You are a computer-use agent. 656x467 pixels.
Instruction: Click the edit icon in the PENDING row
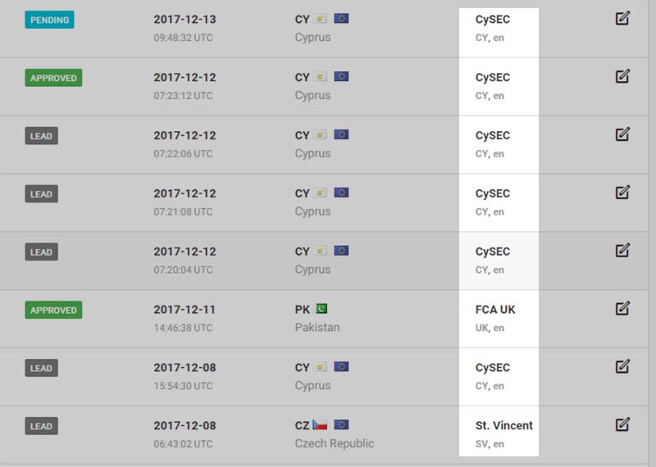tap(622, 18)
